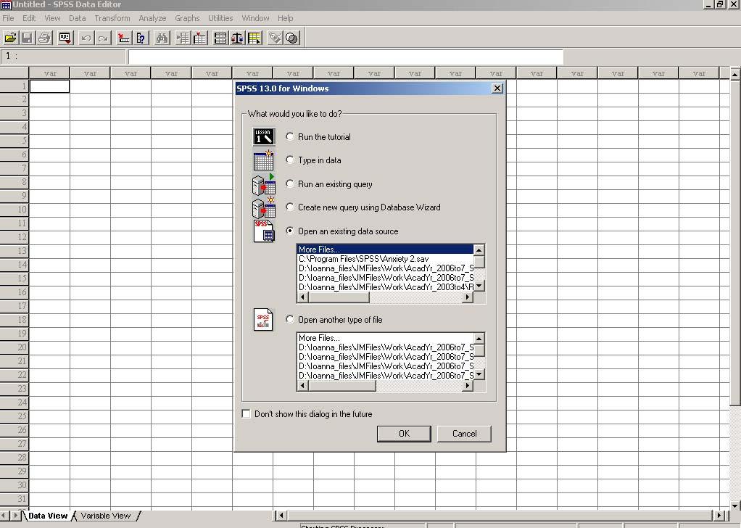Open the Utilities menu

[220, 18]
